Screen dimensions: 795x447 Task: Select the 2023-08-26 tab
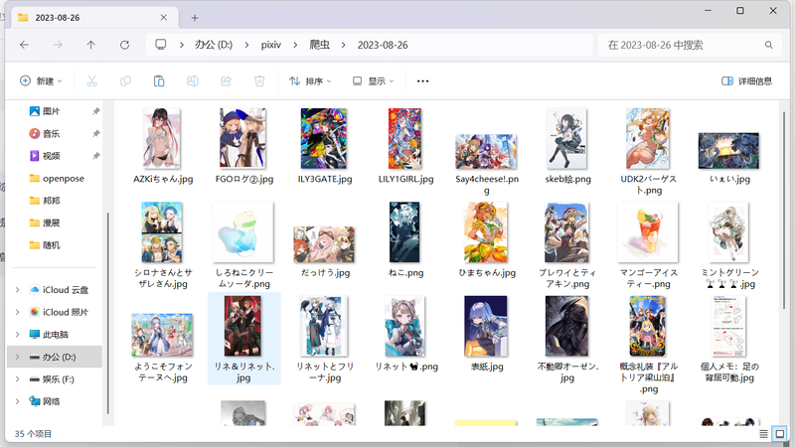[x=93, y=18]
